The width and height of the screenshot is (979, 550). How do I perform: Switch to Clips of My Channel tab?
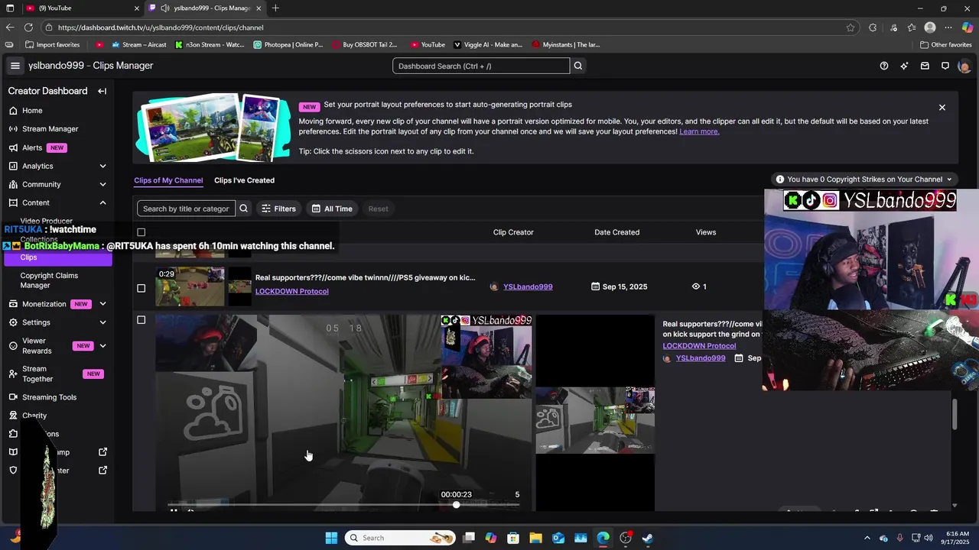click(168, 180)
